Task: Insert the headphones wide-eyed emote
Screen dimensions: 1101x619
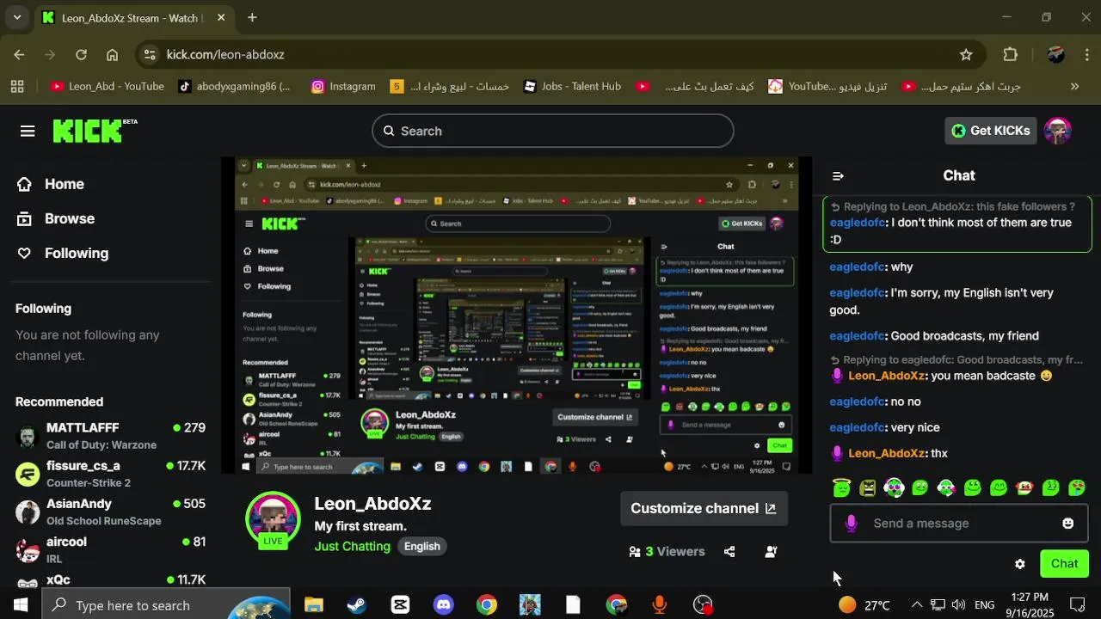Action: pyautogui.click(x=894, y=487)
